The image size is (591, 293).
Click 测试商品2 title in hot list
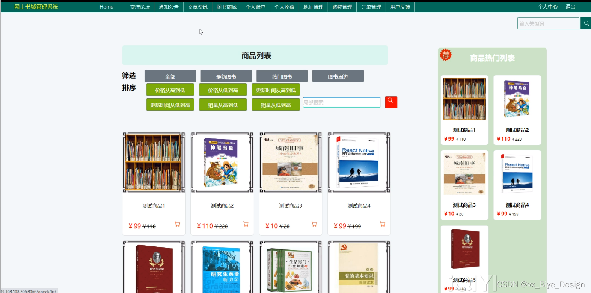click(x=517, y=130)
